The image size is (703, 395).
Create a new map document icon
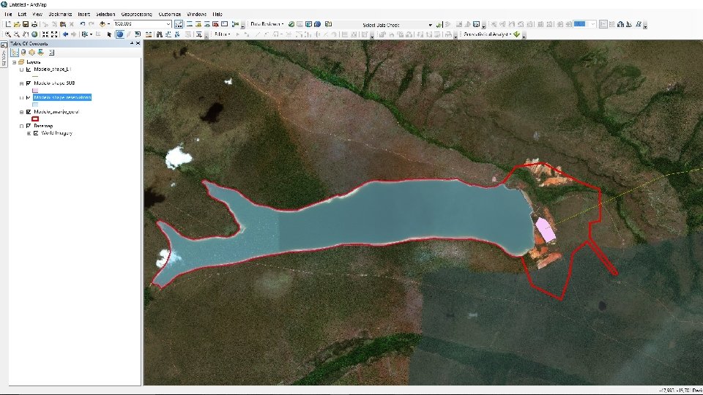coord(8,24)
